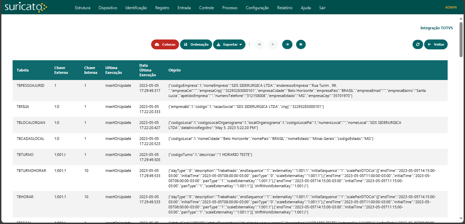Click insertOrUpdate in the TBFILIA row
Viewport: 465px width, 224px height.
[x=118, y=107]
